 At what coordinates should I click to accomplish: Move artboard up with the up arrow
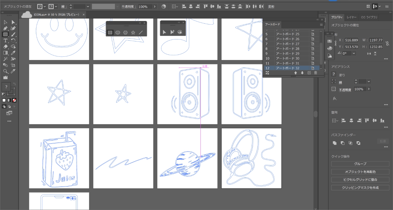pos(295,73)
